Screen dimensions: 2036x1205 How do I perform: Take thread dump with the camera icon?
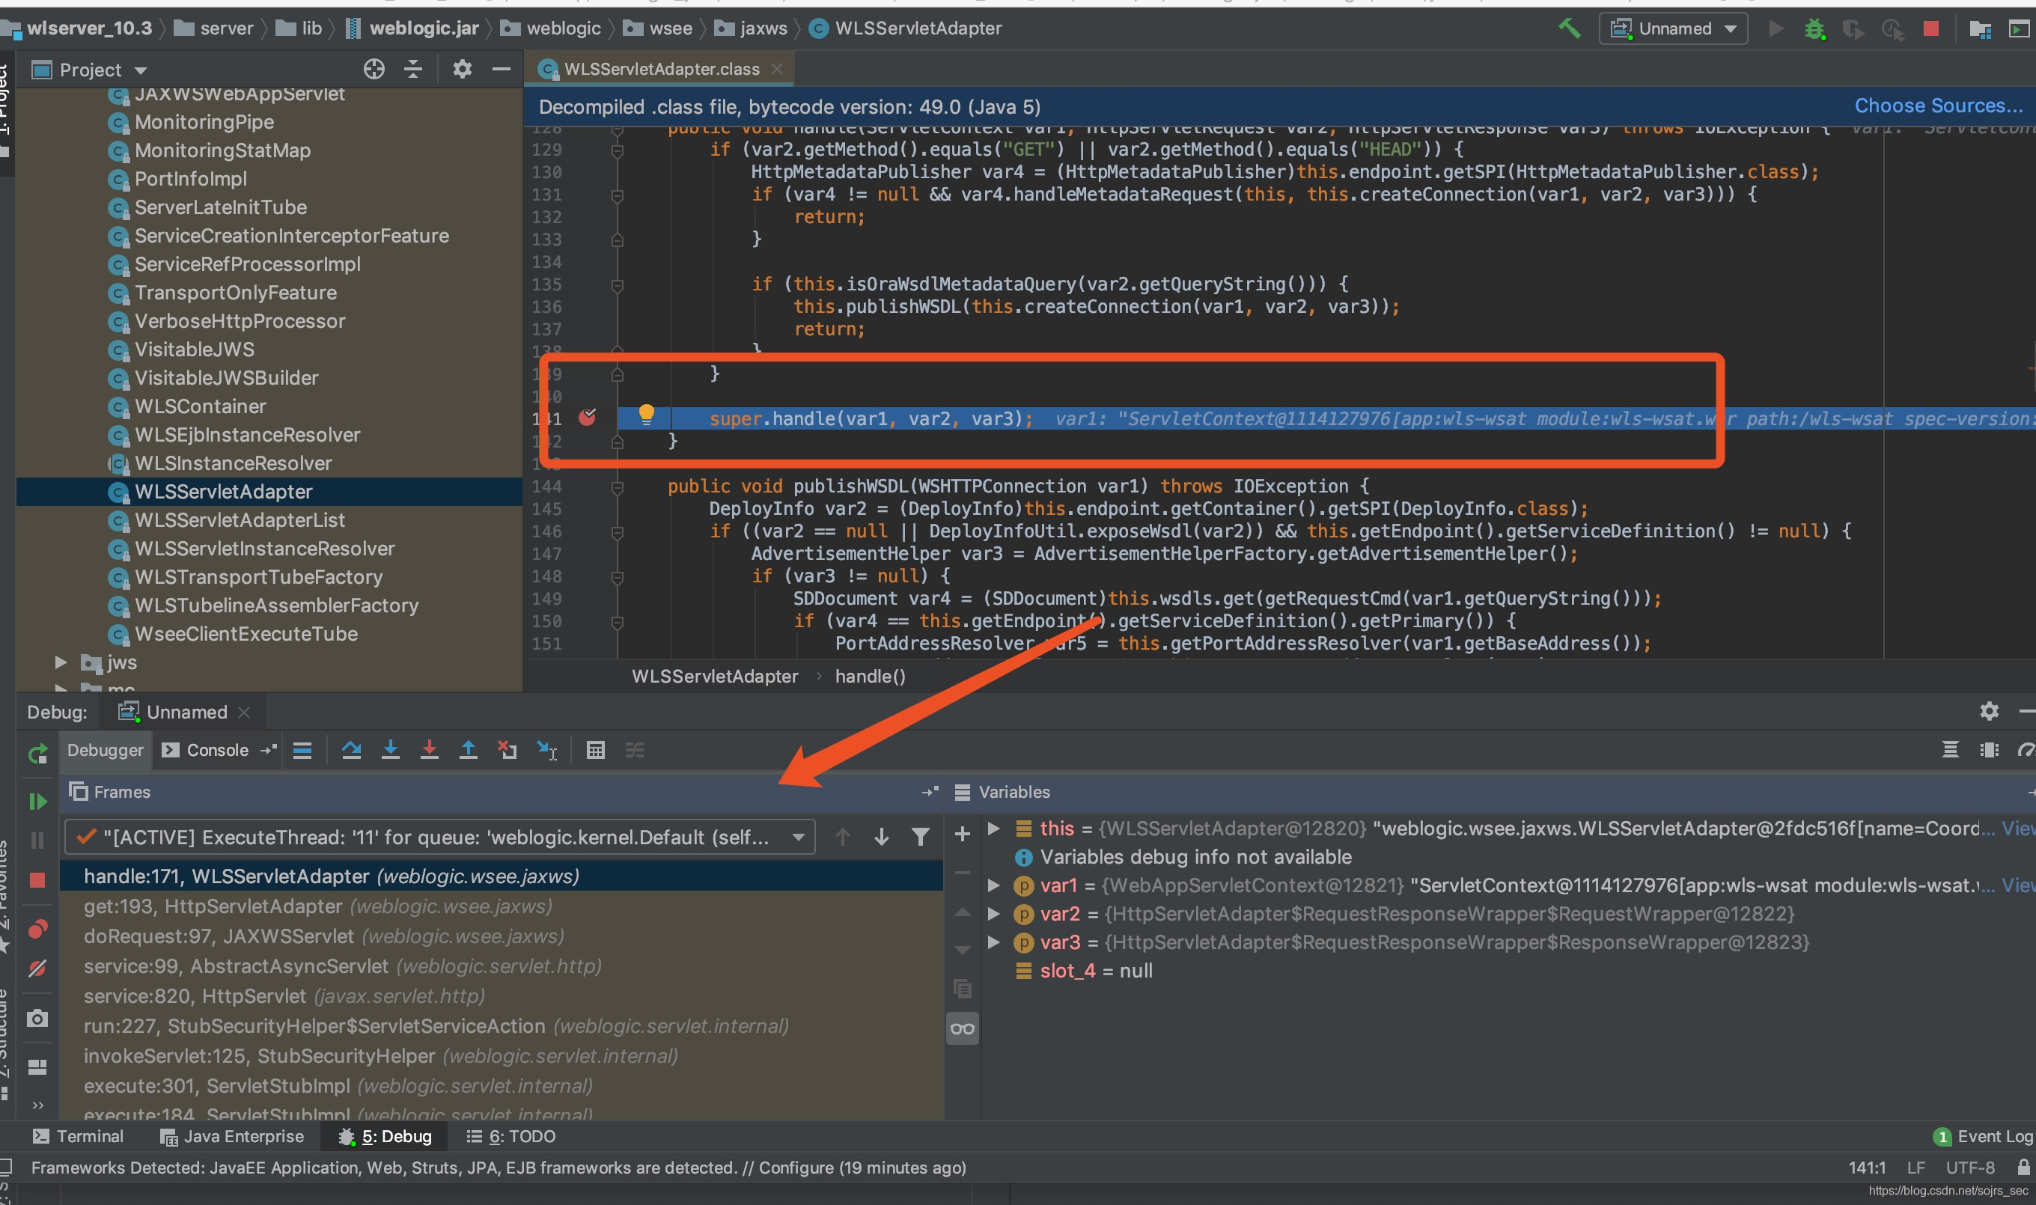[37, 1018]
